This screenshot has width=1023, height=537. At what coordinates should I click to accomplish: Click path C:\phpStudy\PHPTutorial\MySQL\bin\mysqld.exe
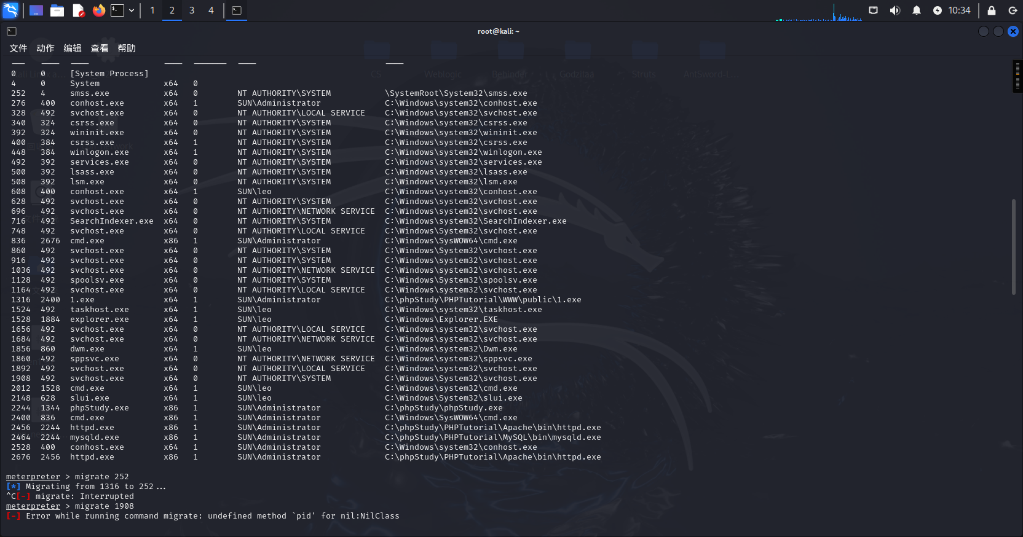[493, 437]
